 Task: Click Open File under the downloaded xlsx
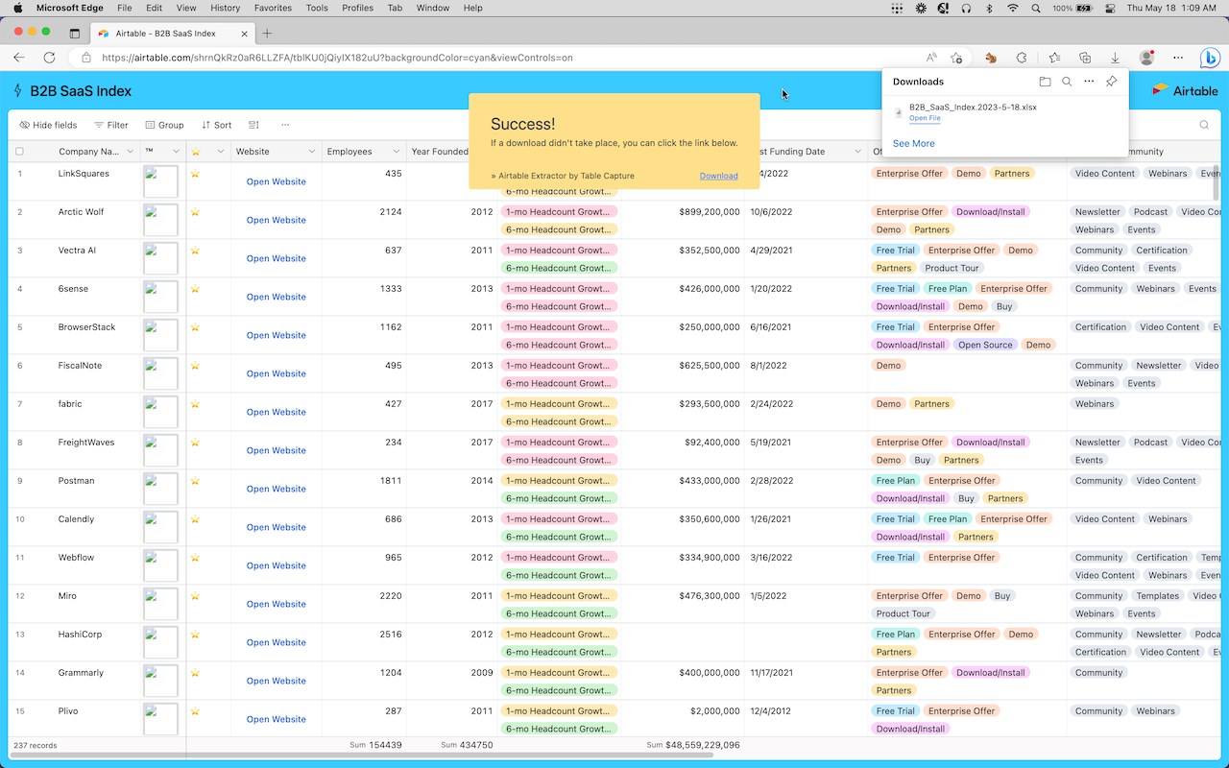925,119
